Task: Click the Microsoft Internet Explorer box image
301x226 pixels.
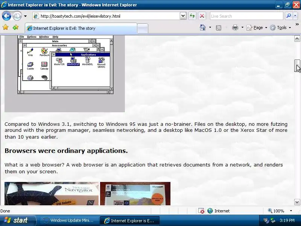Action: [x=135, y=194]
